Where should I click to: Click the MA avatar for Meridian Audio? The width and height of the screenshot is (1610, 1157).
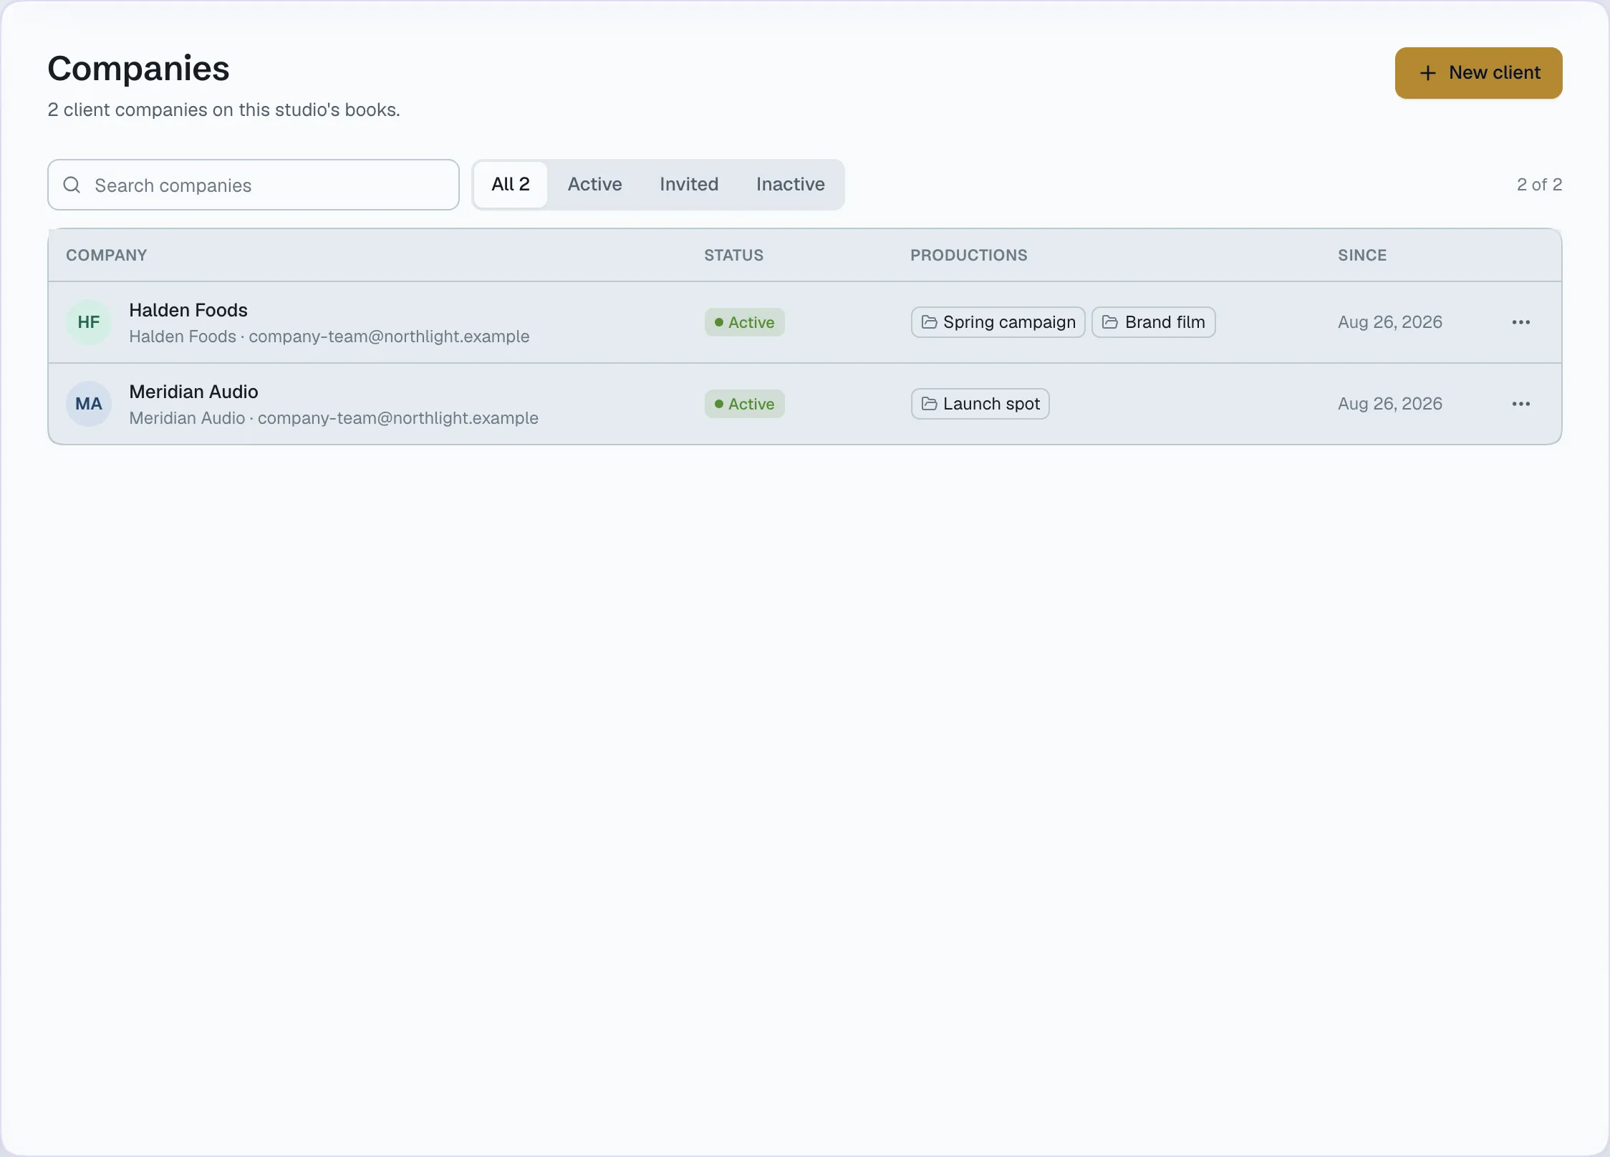pyautogui.click(x=89, y=404)
